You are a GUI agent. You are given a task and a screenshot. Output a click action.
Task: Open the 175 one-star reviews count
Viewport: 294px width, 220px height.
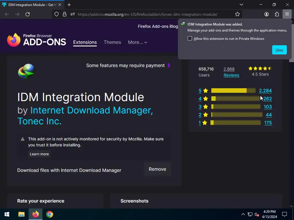[x=268, y=123]
